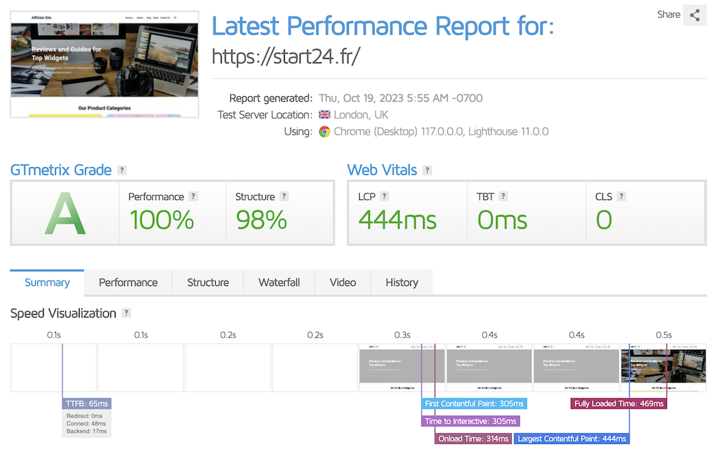Click the start24.fr URL link
This screenshot has height=451, width=717.
point(285,57)
